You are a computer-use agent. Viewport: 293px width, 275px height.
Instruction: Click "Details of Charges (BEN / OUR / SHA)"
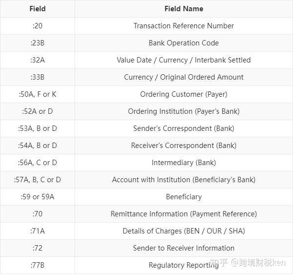pos(184,231)
